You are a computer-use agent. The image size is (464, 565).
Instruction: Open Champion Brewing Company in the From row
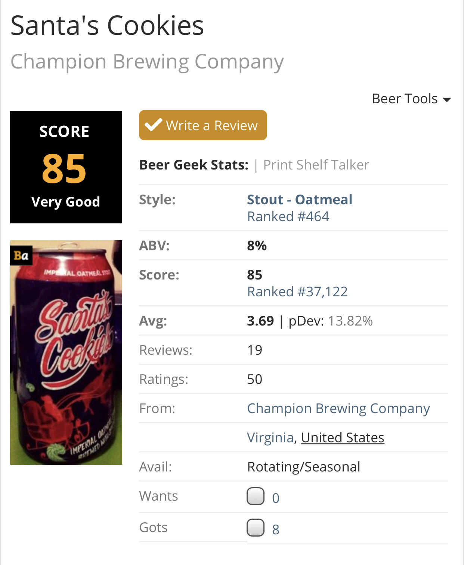click(x=338, y=409)
